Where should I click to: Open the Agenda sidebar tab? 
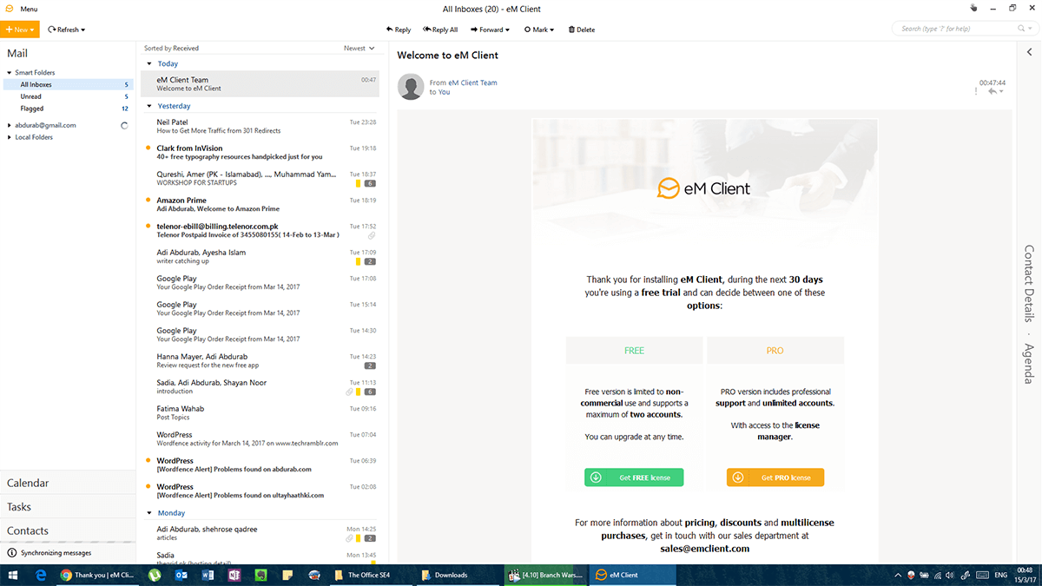(1029, 364)
